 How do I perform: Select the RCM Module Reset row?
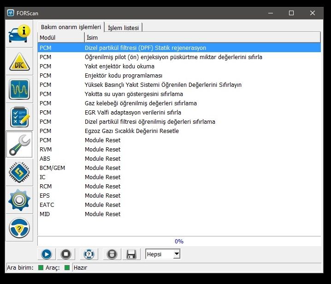tap(179, 186)
